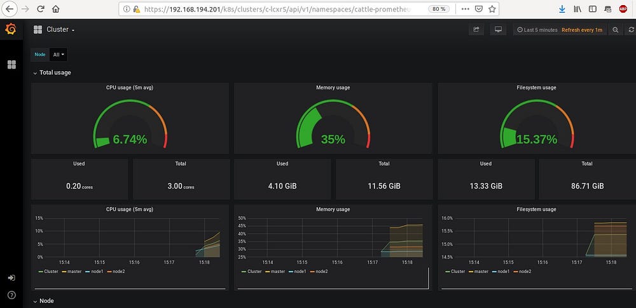This screenshot has width=636, height=308.
Task: Click the cycle view mode monitor icon
Action: [499, 30]
